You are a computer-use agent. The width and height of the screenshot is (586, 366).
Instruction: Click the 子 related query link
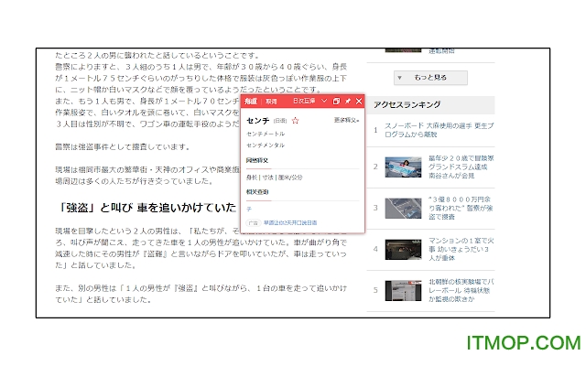coord(249,209)
